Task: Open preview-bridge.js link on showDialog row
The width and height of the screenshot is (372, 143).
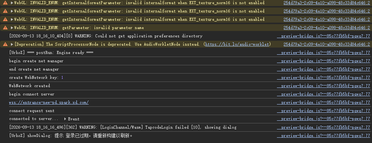Action: click(324, 135)
